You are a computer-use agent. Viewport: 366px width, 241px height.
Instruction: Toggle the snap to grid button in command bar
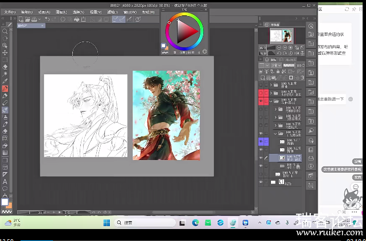point(129,19)
